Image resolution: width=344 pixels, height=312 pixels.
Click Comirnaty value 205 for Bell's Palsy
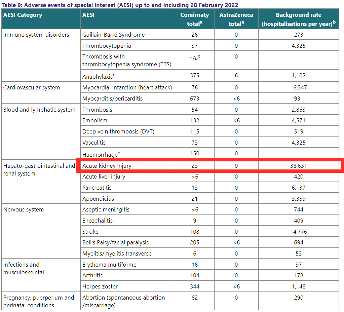pyautogui.click(x=195, y=242)
